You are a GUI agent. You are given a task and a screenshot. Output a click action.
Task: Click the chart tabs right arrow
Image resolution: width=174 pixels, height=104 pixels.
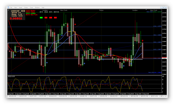[x=166, y=96]
